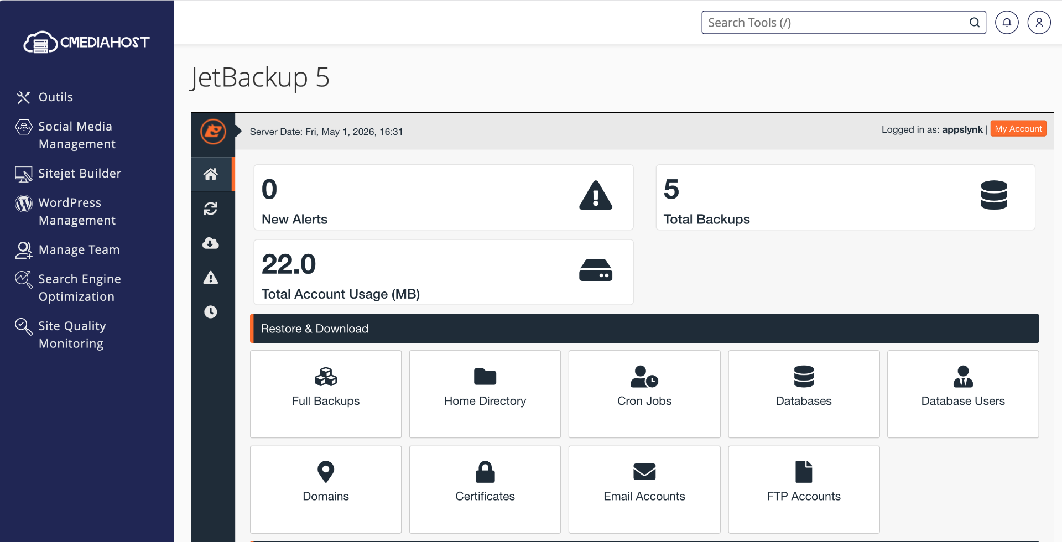Click the search magnifier icon

tap(975, 23)
